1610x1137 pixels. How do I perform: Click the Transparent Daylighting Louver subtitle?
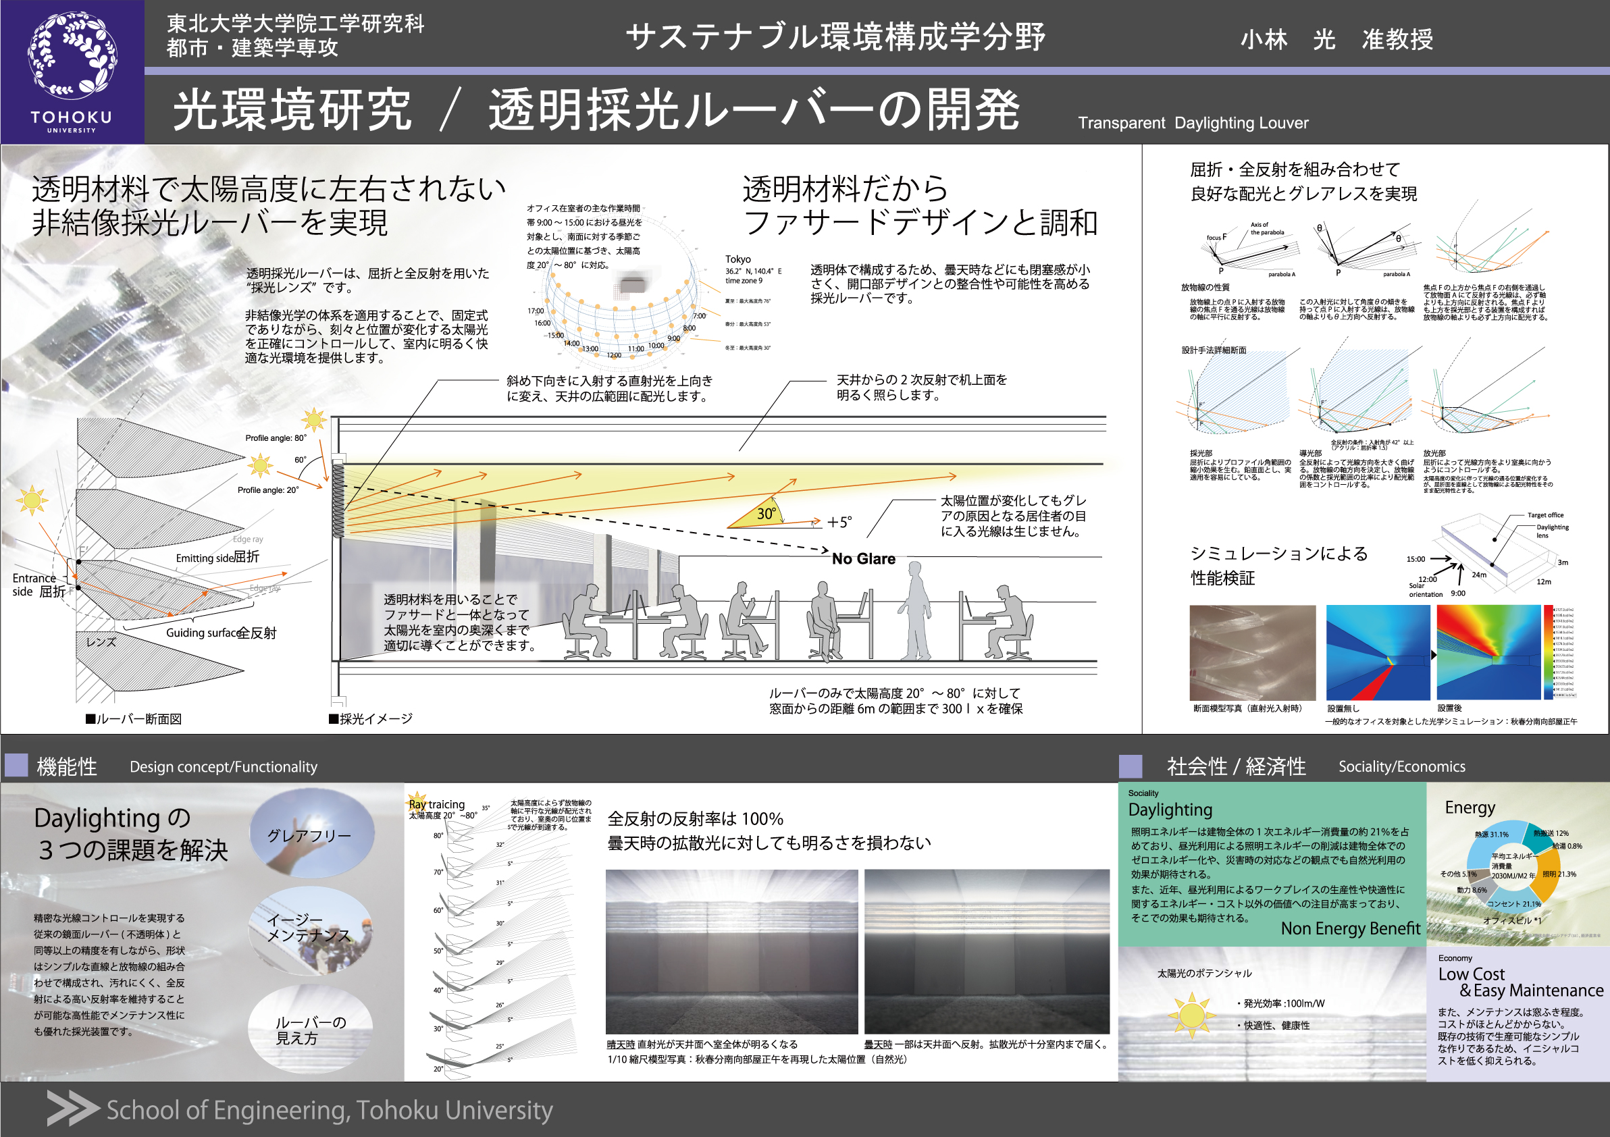[x=1193, y=123]
